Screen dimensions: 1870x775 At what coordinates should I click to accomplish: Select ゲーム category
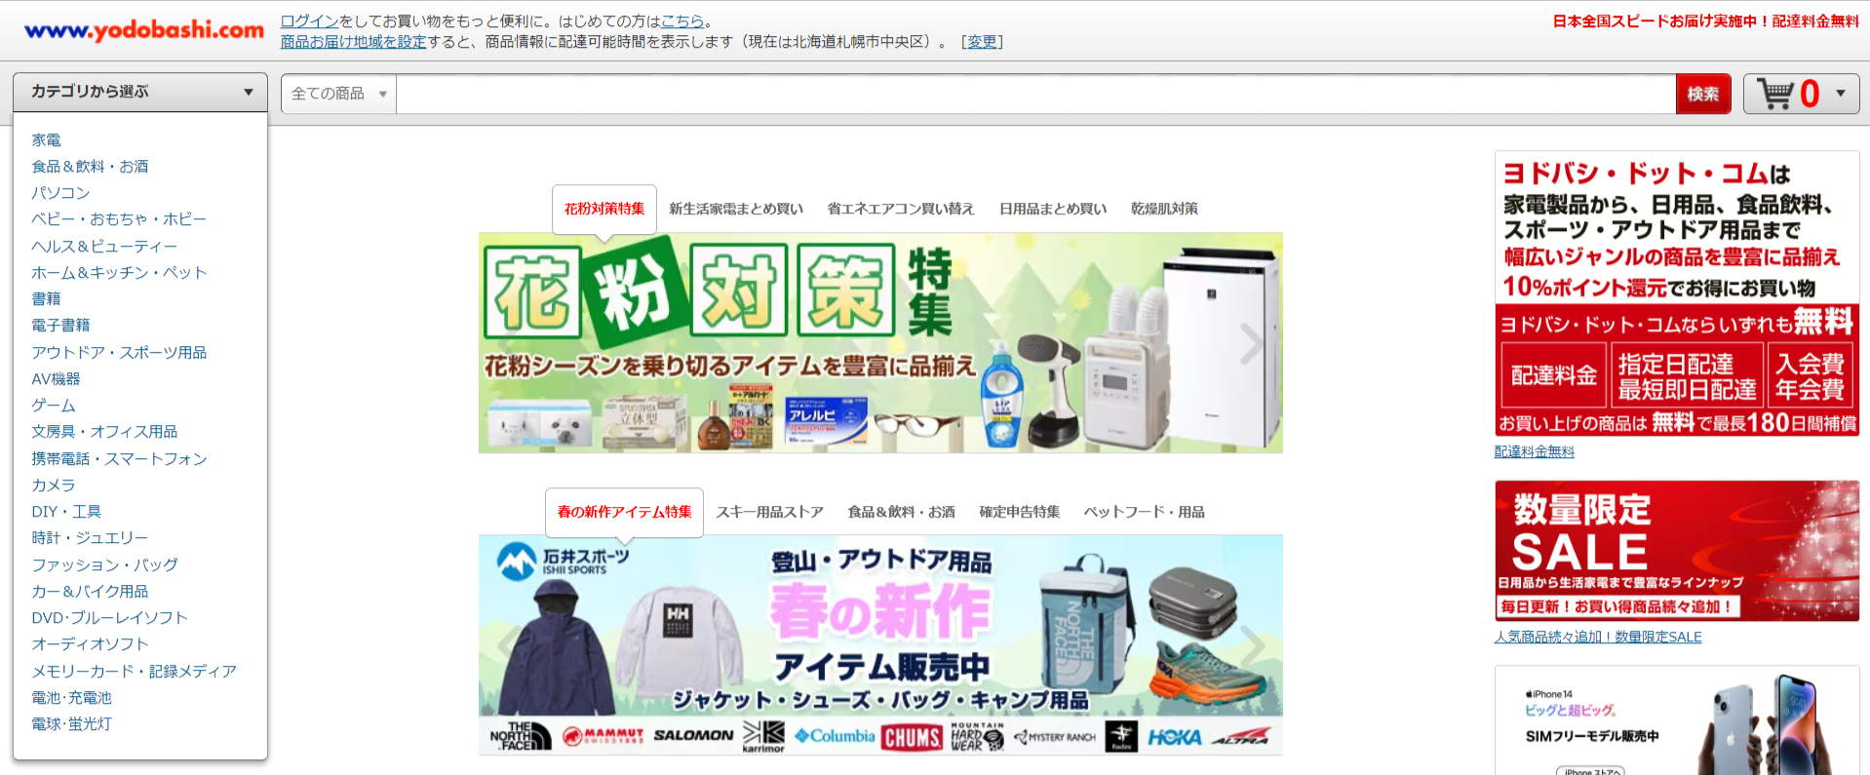pos(54,406)
